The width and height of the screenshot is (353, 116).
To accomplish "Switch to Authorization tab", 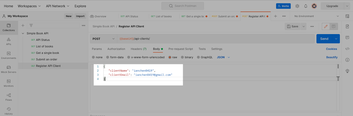I will coord(116,49).
